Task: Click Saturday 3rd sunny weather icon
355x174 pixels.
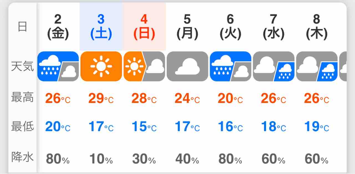Action: (x=101, y=66)
